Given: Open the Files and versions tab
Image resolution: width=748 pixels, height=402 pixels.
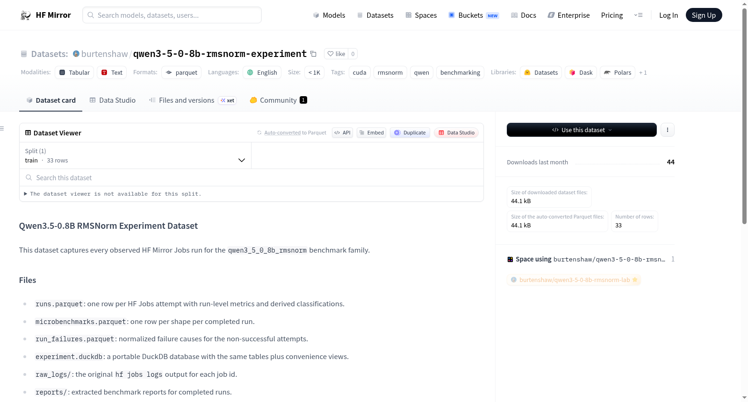Looking at the screenshot, I should tap(193, 100).
